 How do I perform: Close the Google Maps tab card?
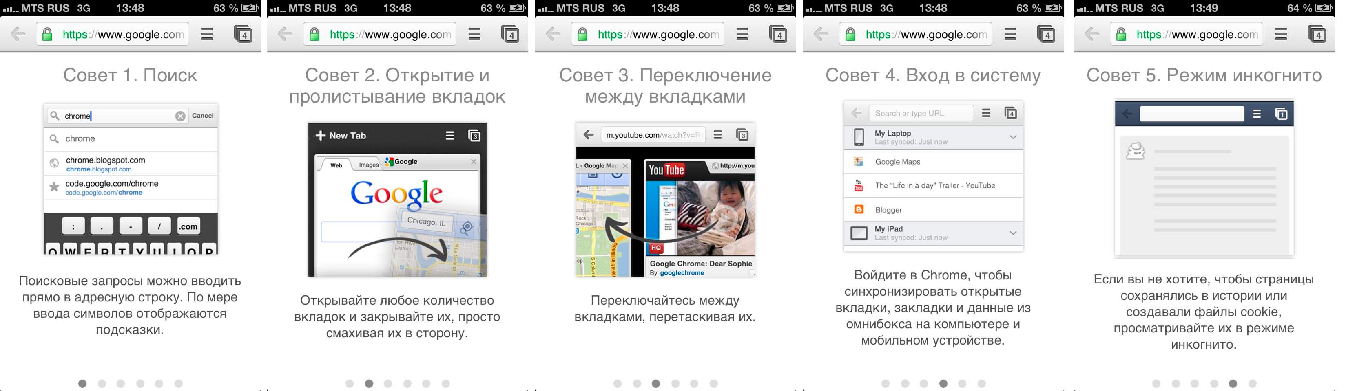[x=625, y=165]
